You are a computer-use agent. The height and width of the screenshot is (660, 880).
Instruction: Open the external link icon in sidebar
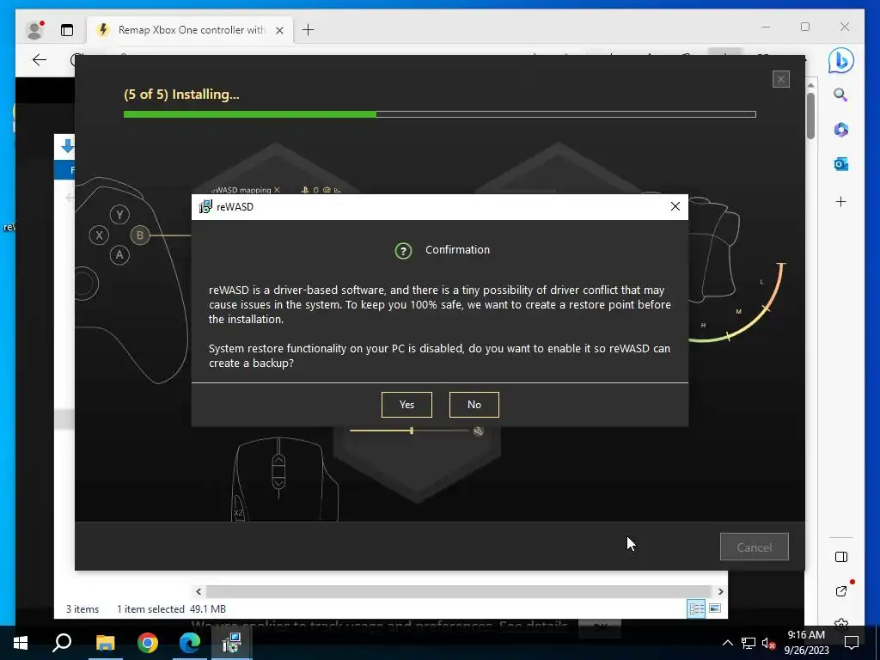[840, 591]
